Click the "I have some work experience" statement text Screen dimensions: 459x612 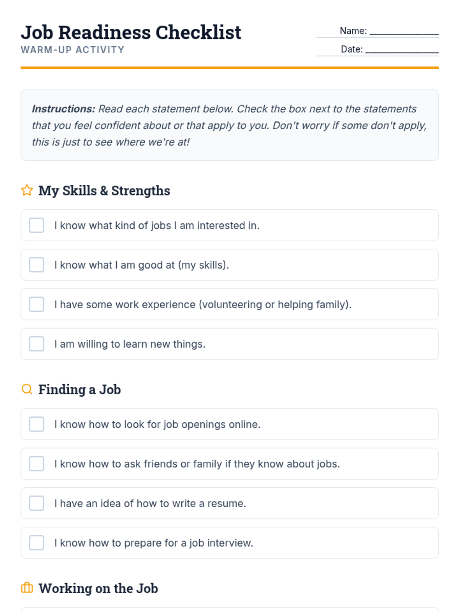pyautogui.click(x=203, y=304)
